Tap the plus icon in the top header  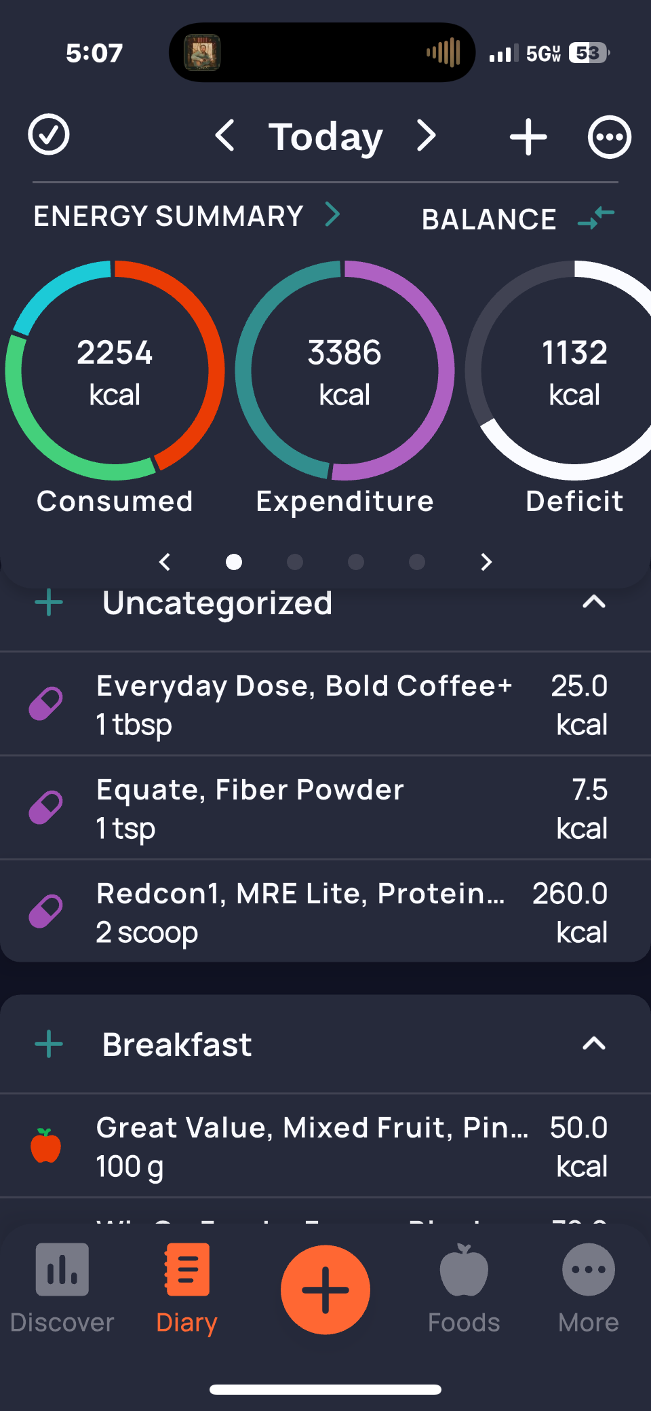(528, 137)
